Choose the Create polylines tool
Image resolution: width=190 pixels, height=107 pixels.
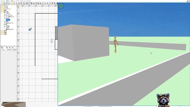pos(36,3)
